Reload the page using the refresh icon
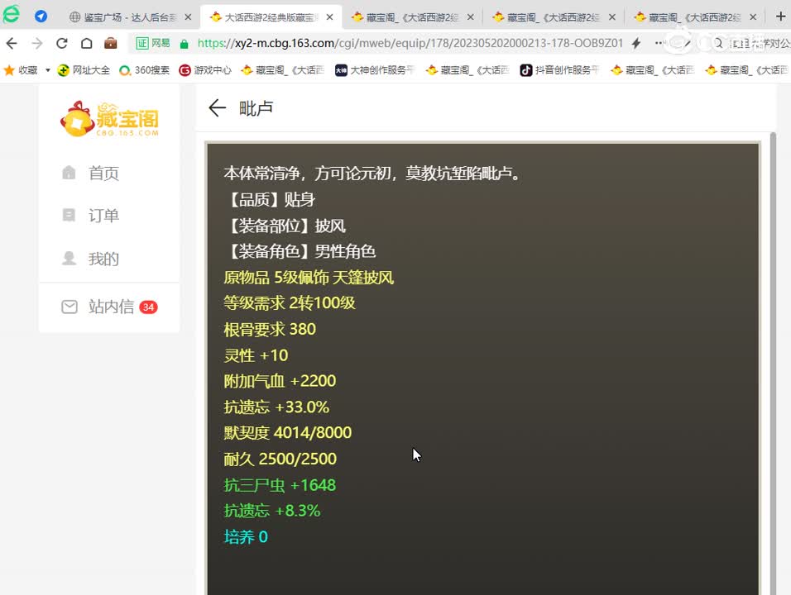This screenshot has height=595, width=791. (x=62, y=43)
